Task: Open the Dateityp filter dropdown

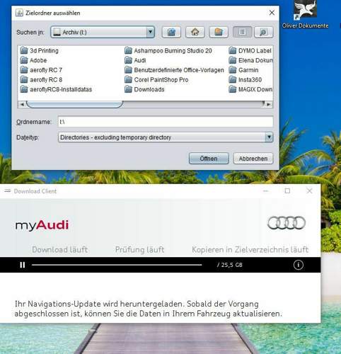Action: point(166,137)
